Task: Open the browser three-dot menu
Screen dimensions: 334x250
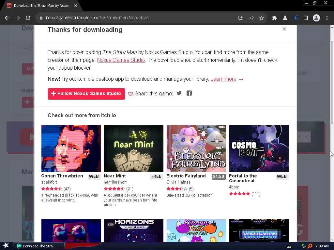Action: [327, 18]
